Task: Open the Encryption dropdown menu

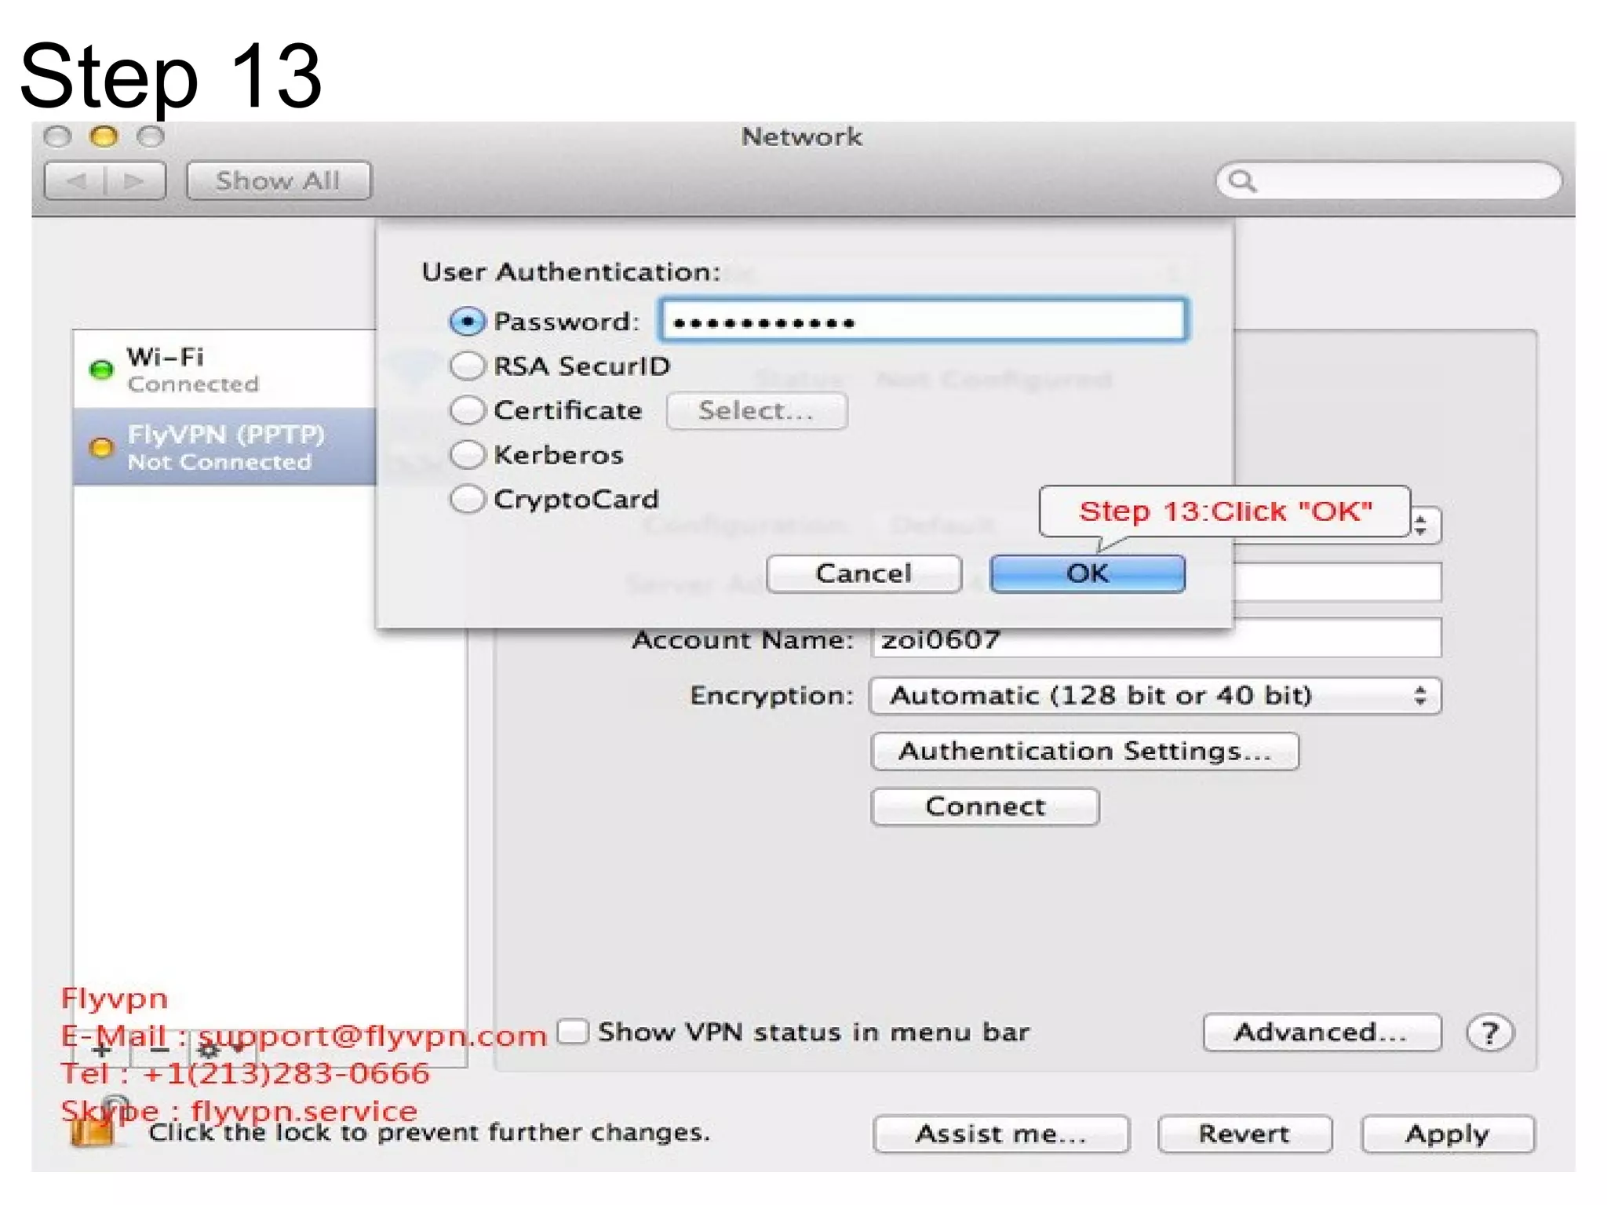Action: (x=1155, y=696)
